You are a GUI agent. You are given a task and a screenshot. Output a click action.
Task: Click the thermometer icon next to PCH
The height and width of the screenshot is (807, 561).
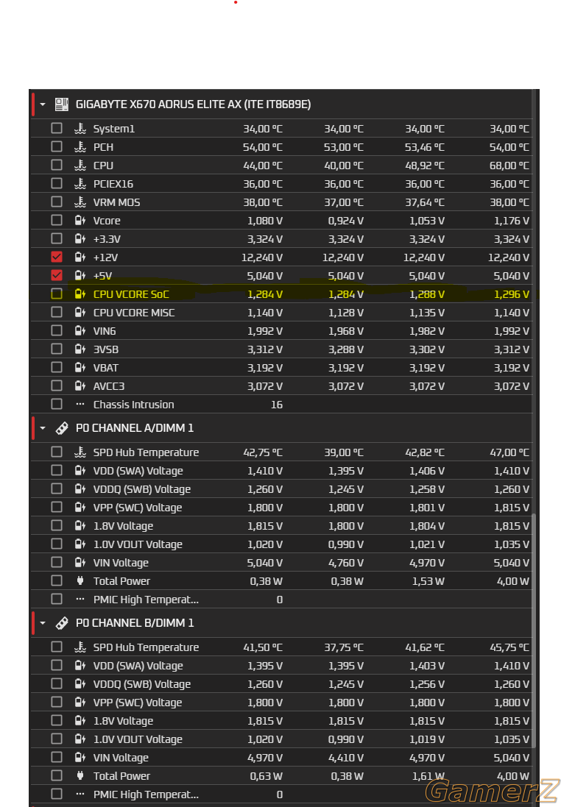coord(80,147)
